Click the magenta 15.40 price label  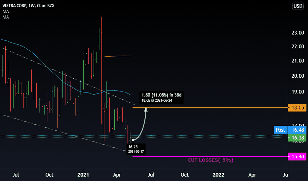coord(297,157)
